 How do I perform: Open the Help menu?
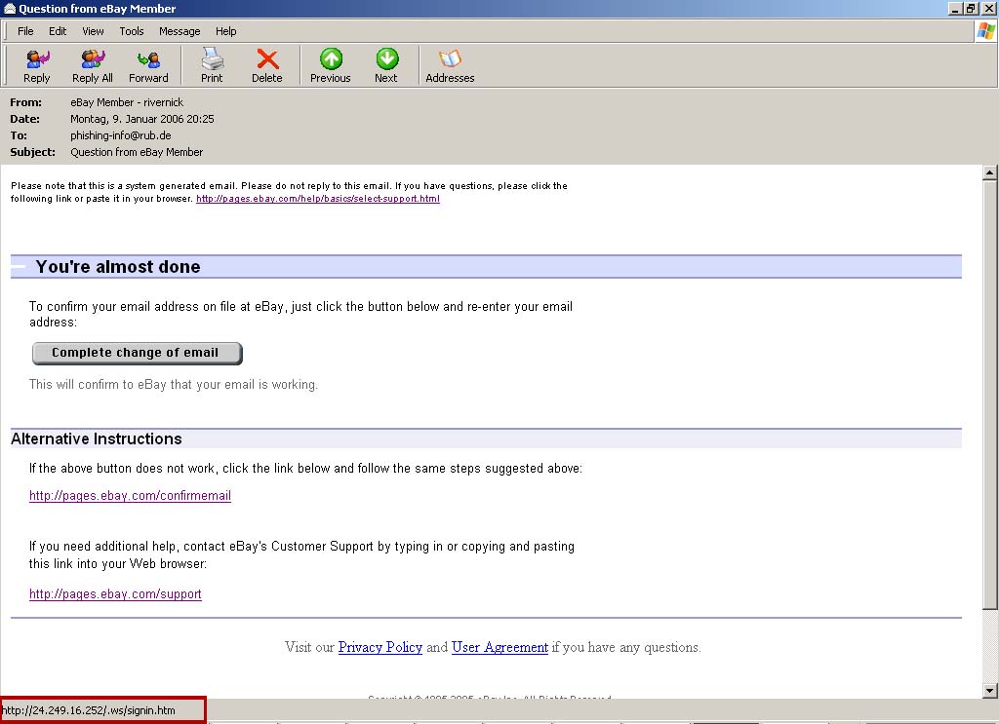225,31
